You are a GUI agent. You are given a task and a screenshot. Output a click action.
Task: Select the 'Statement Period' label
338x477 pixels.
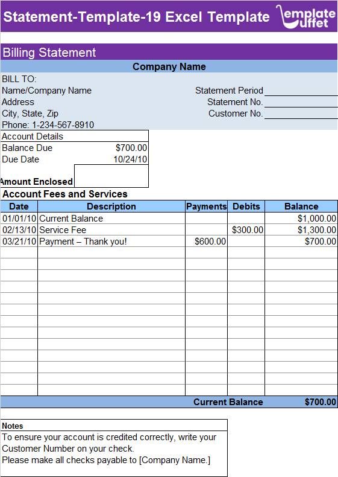pos(230,91)
